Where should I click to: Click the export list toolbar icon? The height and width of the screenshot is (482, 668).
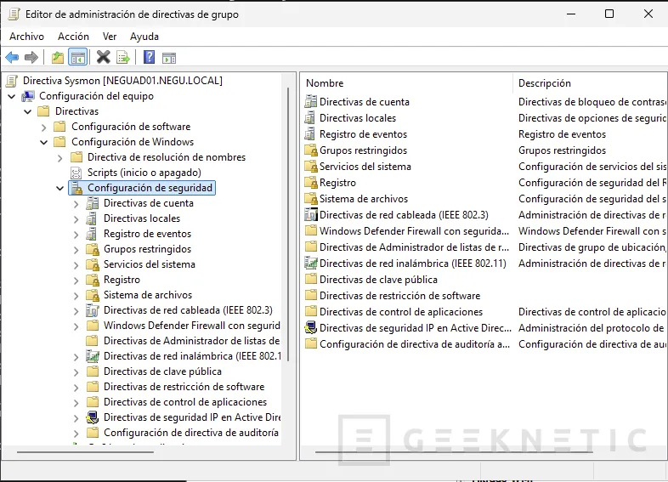123,57
